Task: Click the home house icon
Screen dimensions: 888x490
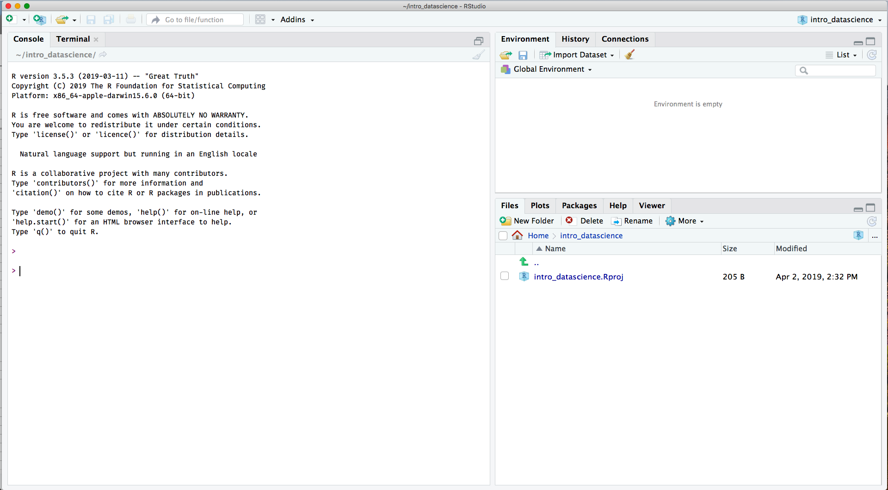Action: pos(518,236)
